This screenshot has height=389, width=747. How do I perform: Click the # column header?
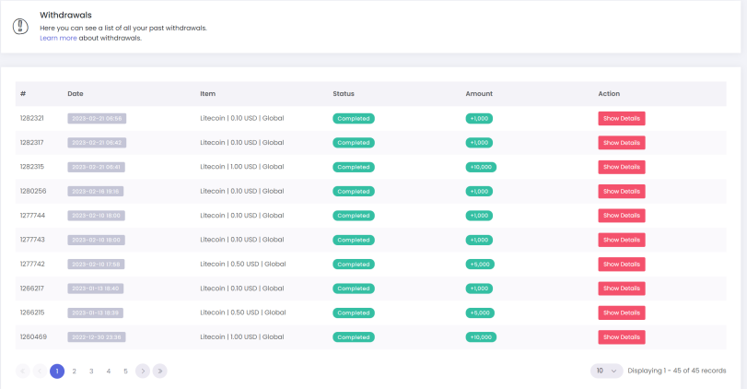coord(23,94)
